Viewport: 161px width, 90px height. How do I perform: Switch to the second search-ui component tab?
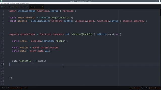[x=22, y=7]
